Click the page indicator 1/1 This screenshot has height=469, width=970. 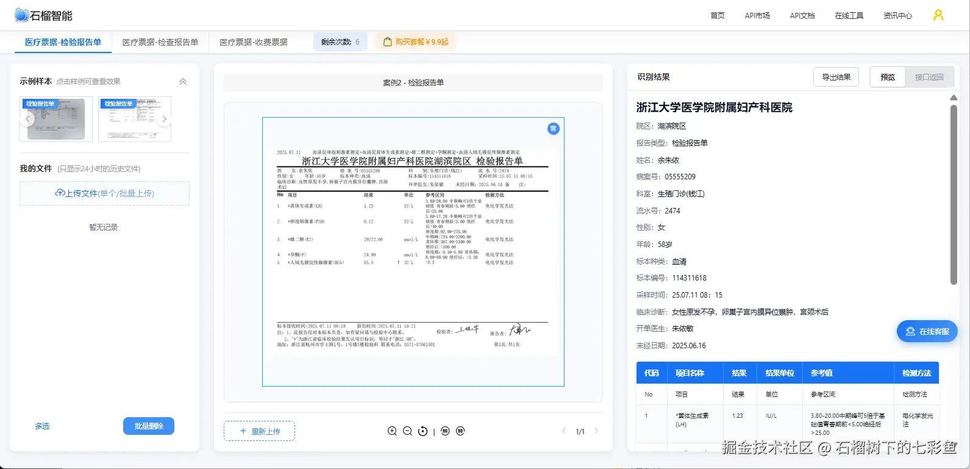coord(580,431)
